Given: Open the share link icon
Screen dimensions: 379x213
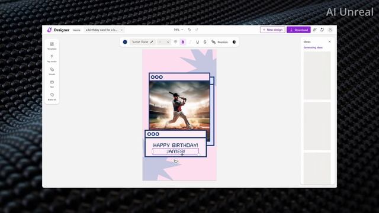Looking at the screenshot, I should (314, 30).
